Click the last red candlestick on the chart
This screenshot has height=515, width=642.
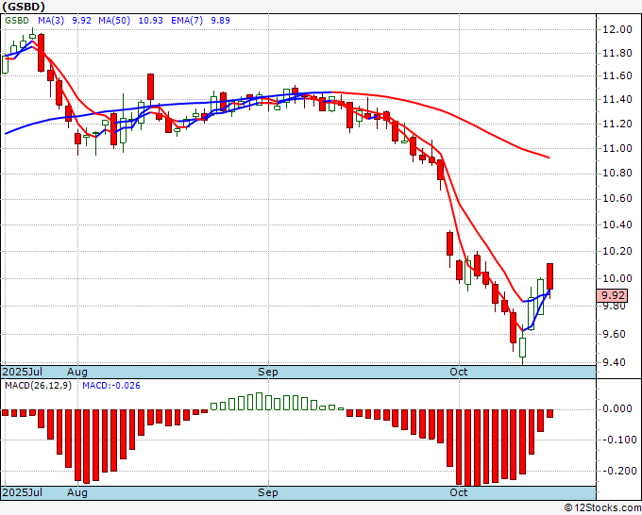(x=549, y=277)
